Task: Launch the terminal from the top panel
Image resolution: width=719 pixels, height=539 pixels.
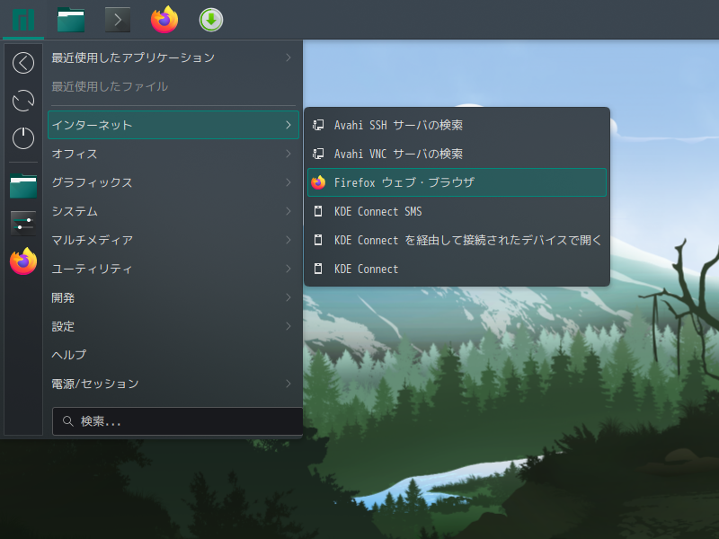Action: coord(118,20)
